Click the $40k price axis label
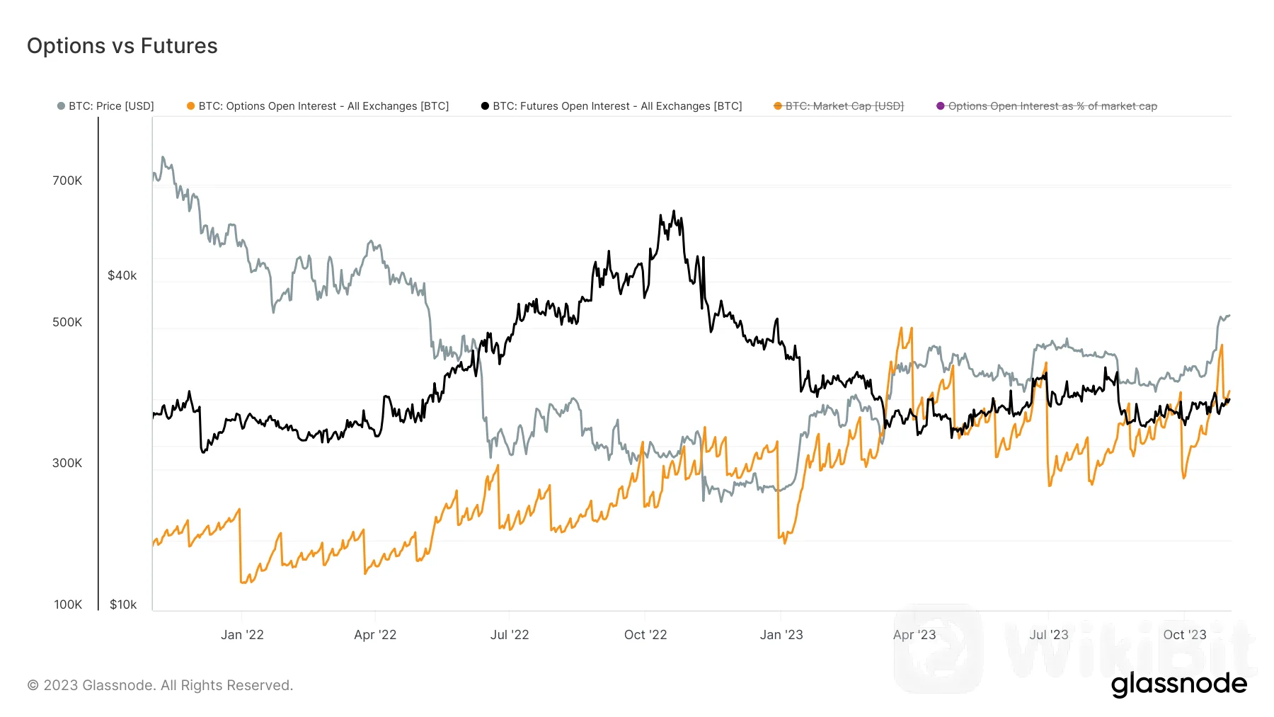1274x717 pixels. pyautogui.click(x=122, y=275)
